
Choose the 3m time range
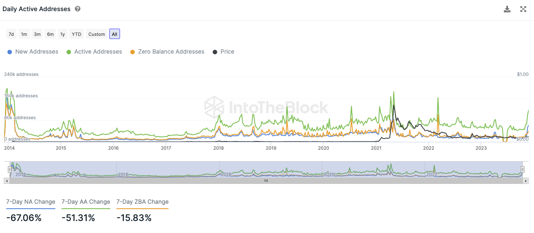[37, 34]
